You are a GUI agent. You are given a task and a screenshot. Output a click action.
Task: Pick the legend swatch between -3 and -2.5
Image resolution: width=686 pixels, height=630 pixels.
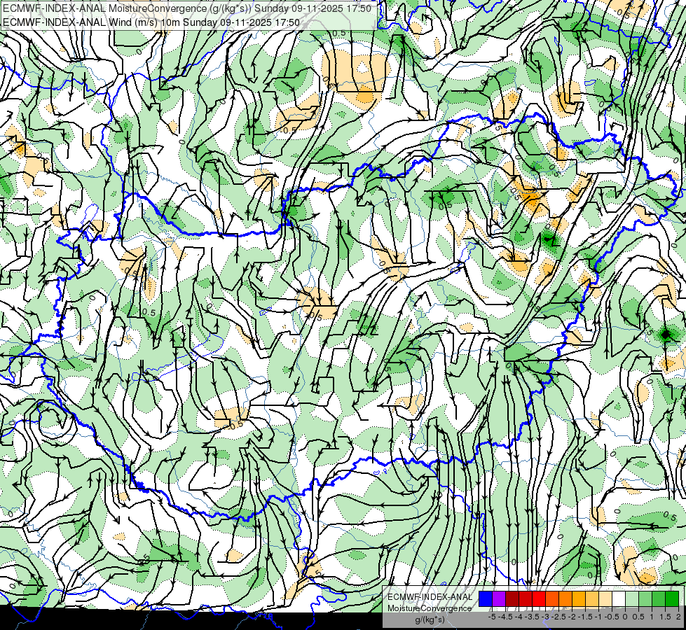pos(552,598)
